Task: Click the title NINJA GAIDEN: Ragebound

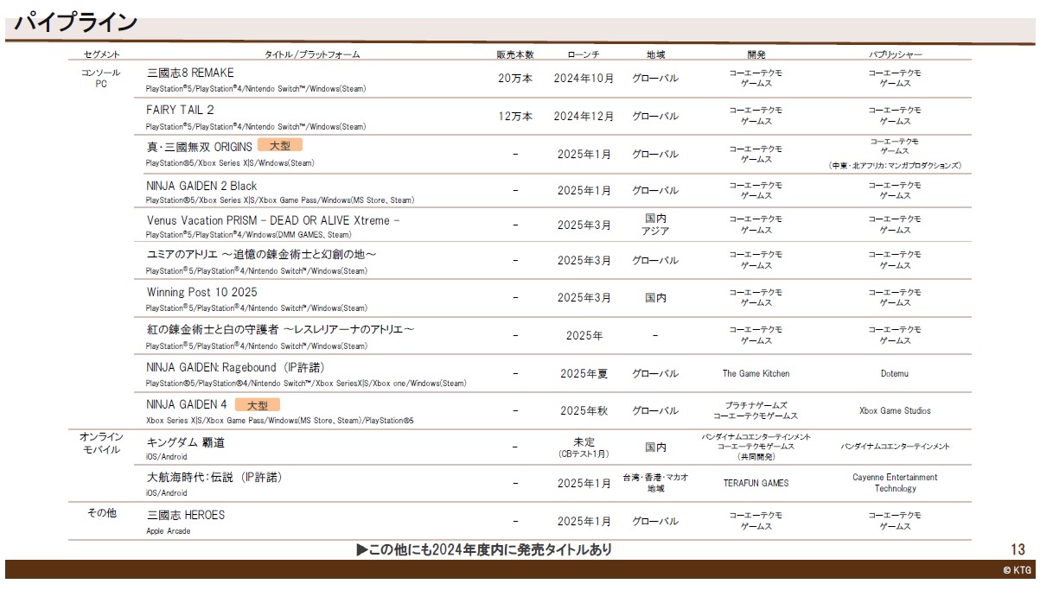Action: pyautogui.click(x=235, y=367)
